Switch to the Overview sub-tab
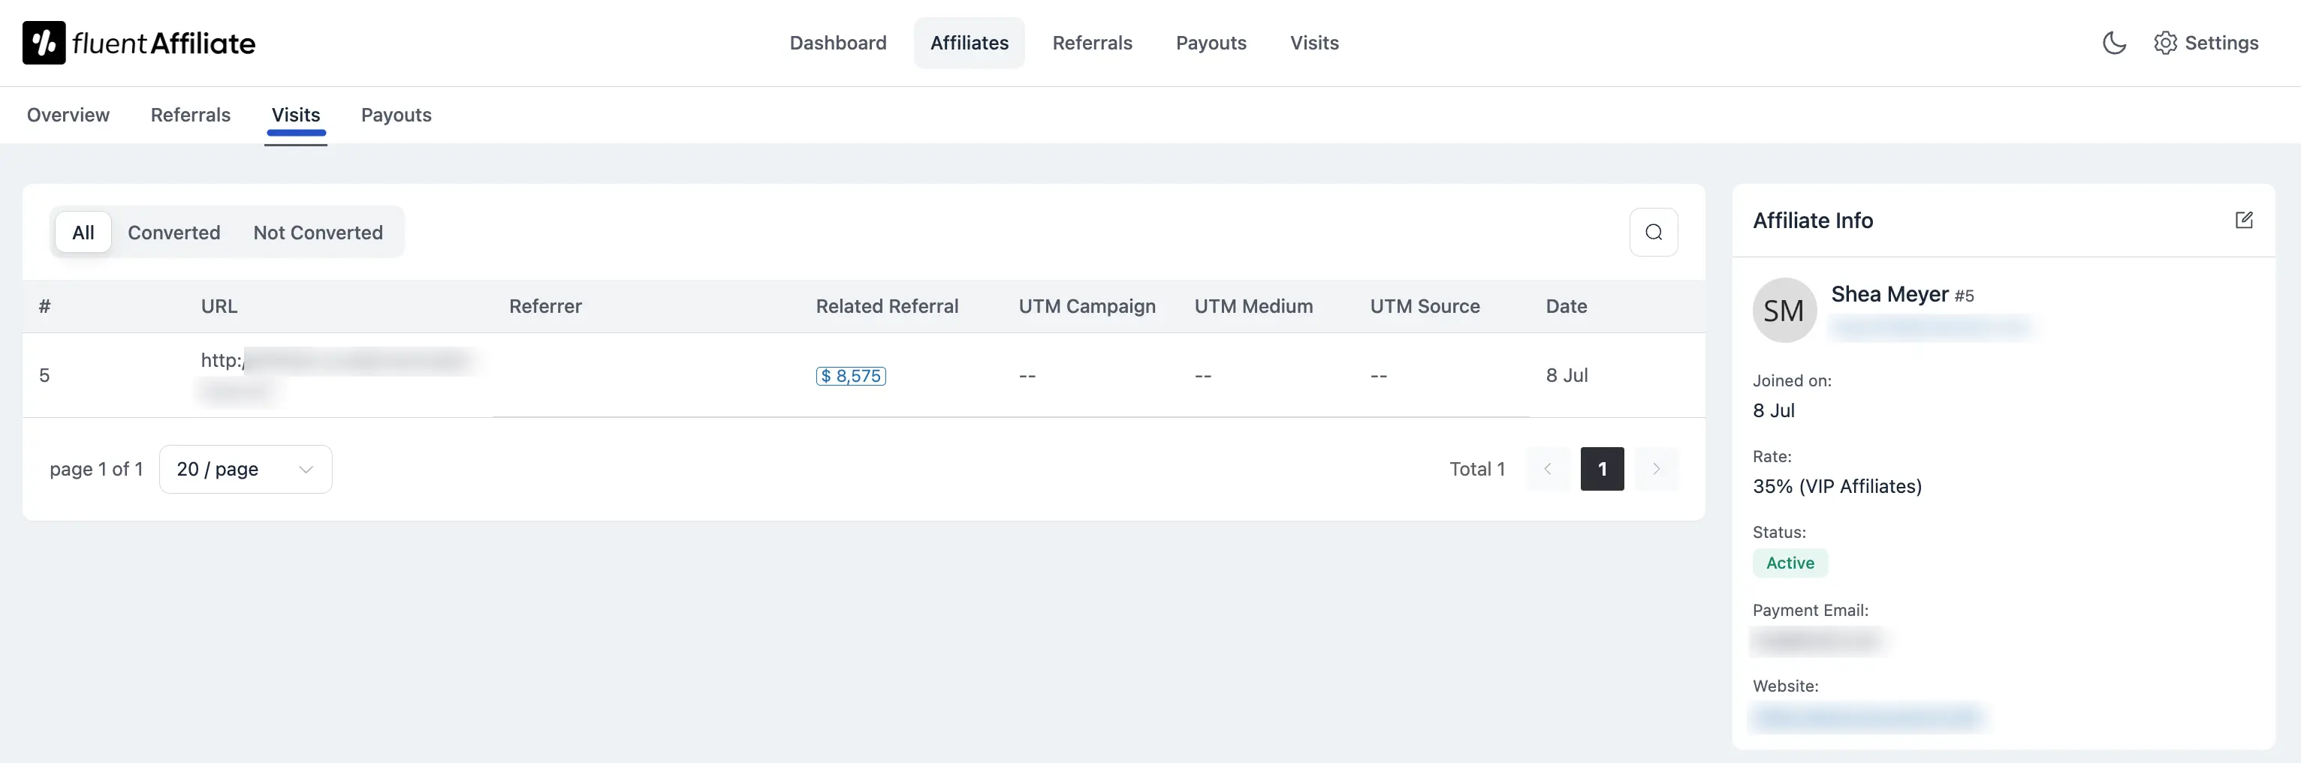 click(x=68, y=115)
